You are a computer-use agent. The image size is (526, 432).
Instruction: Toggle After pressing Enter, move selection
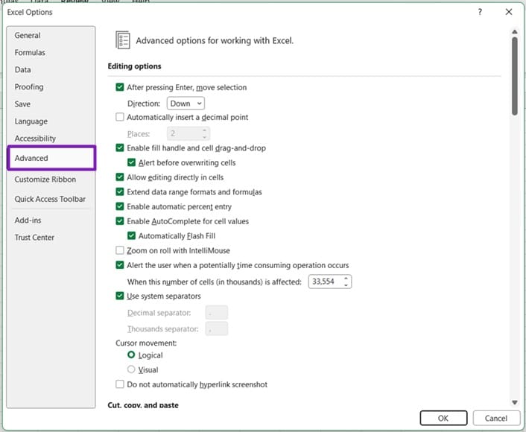120,87
